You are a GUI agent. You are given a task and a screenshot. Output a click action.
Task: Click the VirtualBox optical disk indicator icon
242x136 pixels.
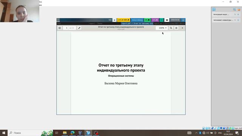click(x=206, y=128)
